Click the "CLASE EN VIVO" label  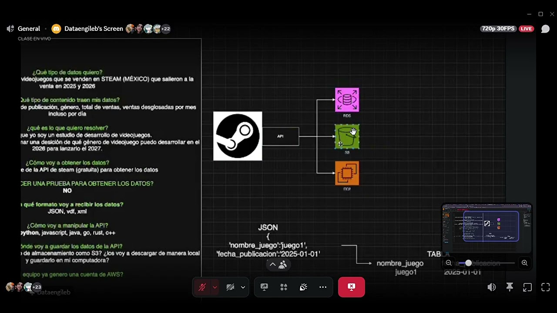click(34, 39)
